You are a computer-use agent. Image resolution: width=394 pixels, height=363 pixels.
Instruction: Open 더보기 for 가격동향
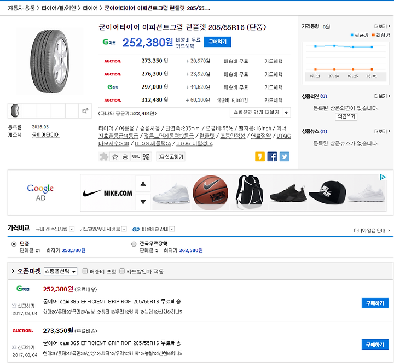(x=382, y=26)
